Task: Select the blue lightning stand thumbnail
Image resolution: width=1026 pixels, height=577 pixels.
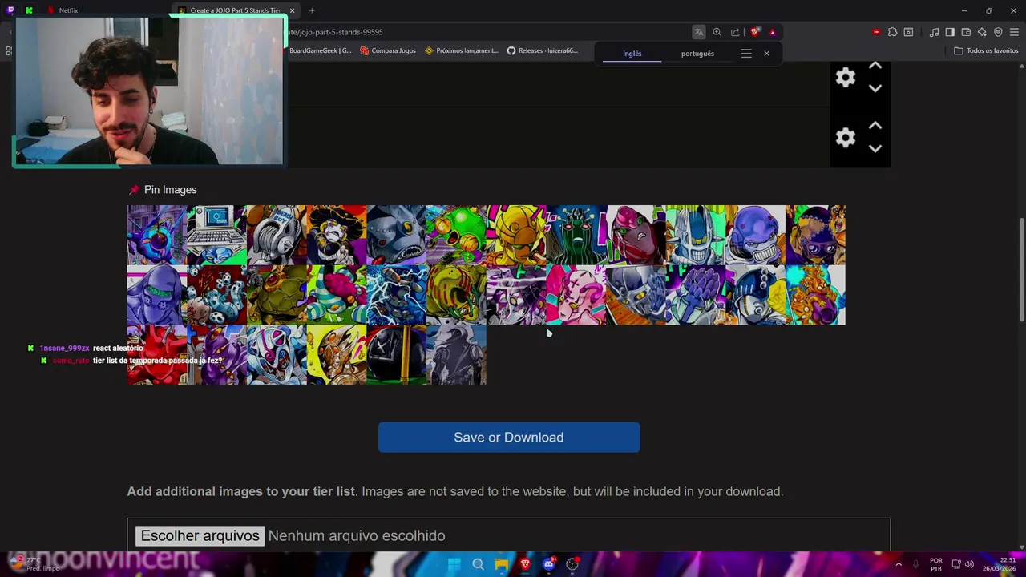Action: click(397, 295)
